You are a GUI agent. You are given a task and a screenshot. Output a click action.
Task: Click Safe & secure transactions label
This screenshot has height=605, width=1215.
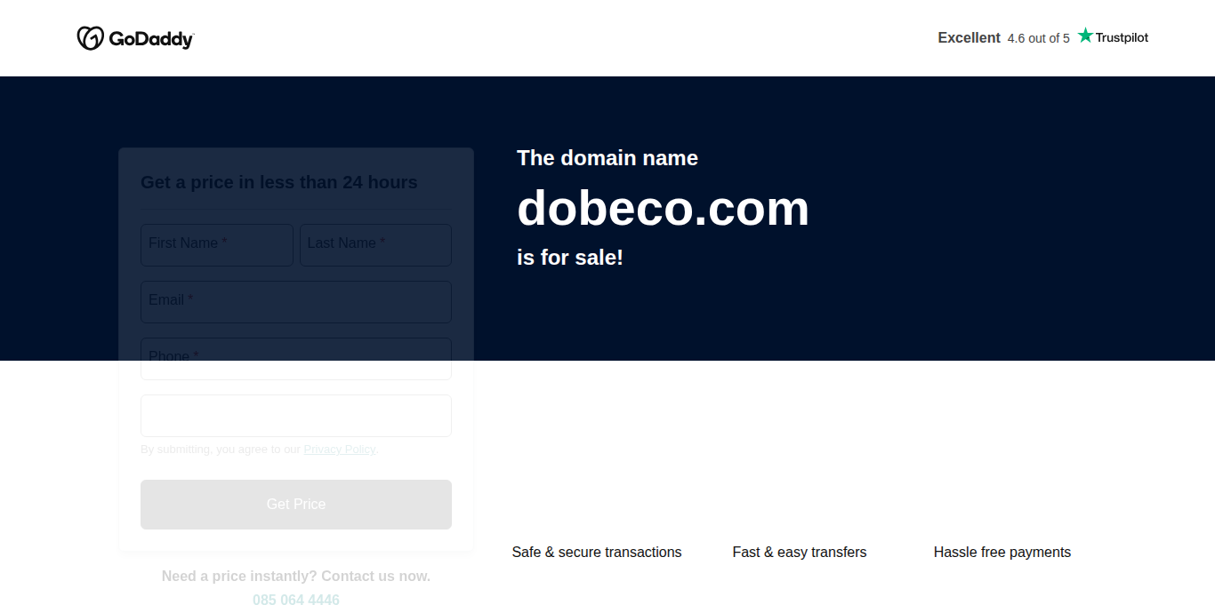(597, 553)
